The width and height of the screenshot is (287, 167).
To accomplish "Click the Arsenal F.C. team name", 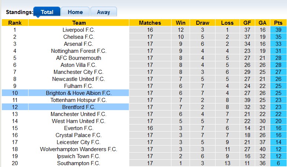I will point(79,44).
